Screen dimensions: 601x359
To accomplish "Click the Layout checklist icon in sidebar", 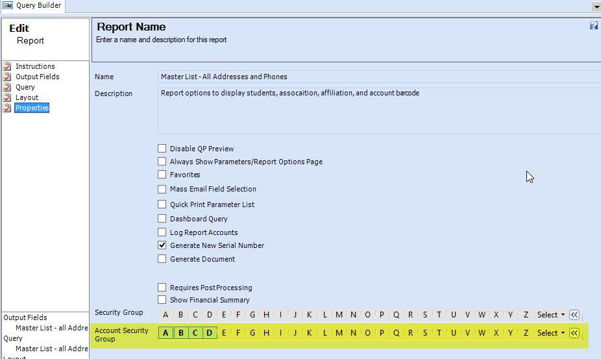I will click(x=7, y=97).
